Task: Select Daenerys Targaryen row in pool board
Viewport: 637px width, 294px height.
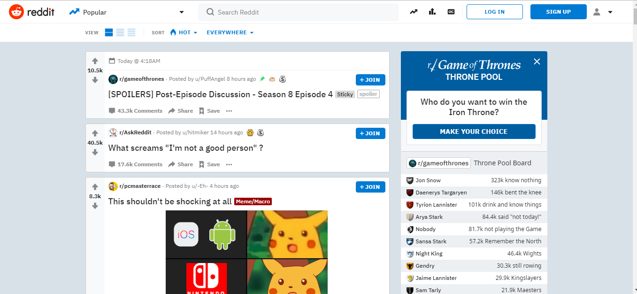Action: pyautogui.click(x=474, y=193)
